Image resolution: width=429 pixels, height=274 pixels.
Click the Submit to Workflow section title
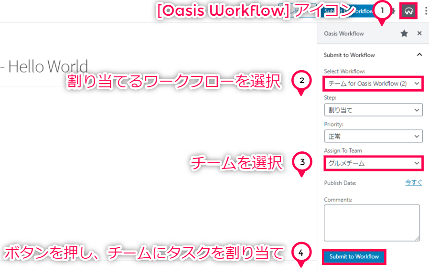pos(349,55)
